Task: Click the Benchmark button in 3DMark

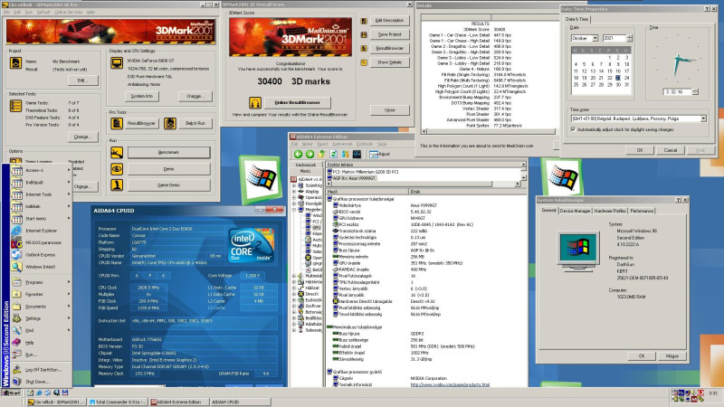Action: 168,152
